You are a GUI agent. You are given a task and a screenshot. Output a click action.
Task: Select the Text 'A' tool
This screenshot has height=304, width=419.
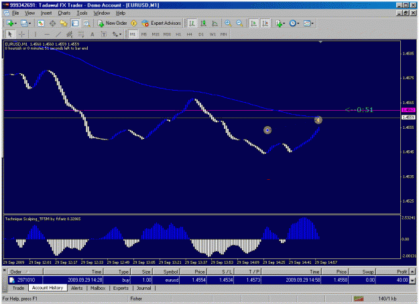click(93, 34)
